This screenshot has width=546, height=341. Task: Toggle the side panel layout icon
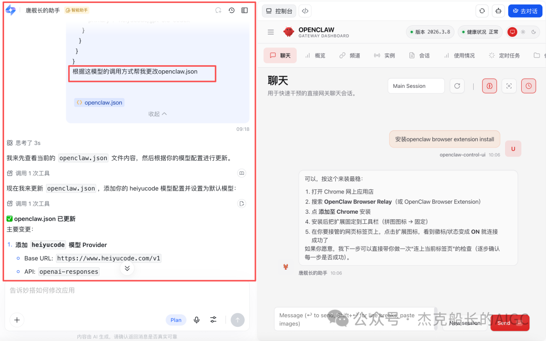click(x=245, y=11)
